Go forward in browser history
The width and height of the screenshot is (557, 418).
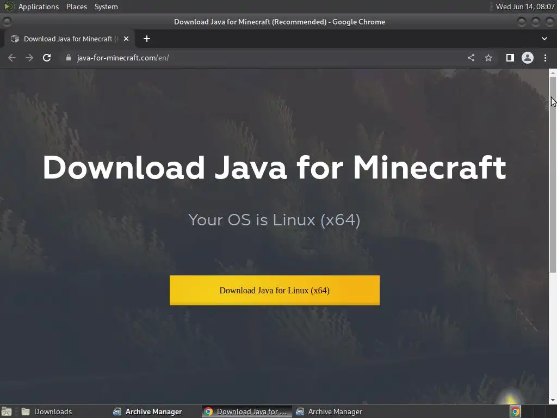[x=29, y=58]
